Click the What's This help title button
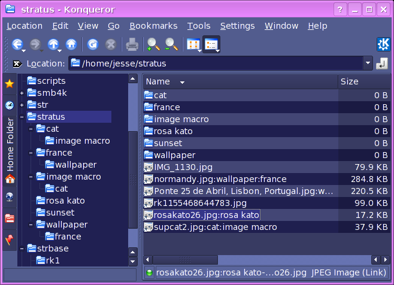 (340, 10)
